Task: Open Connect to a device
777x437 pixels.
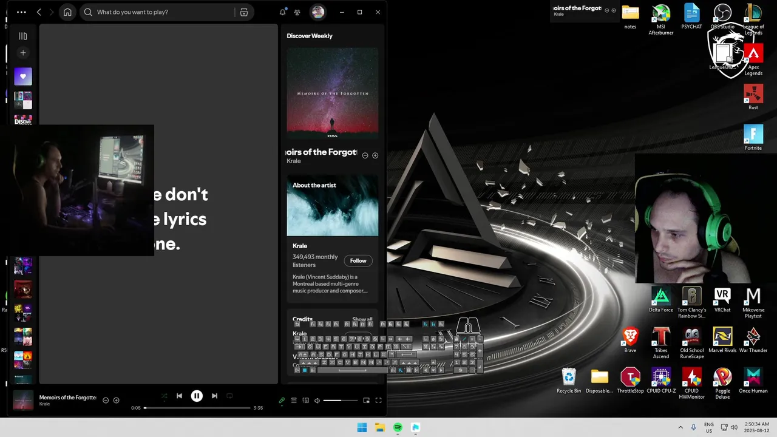Action: coord(305,401)
